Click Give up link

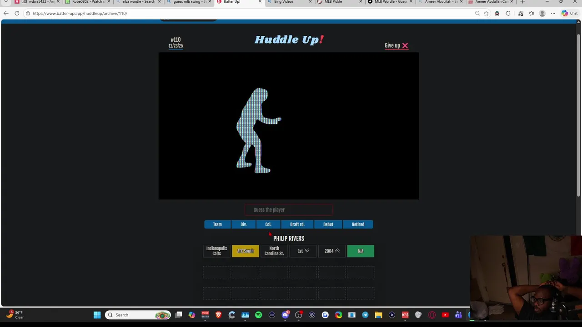[x=396, y=45]
